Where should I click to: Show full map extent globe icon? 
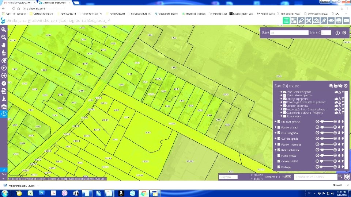click(4, 60)
